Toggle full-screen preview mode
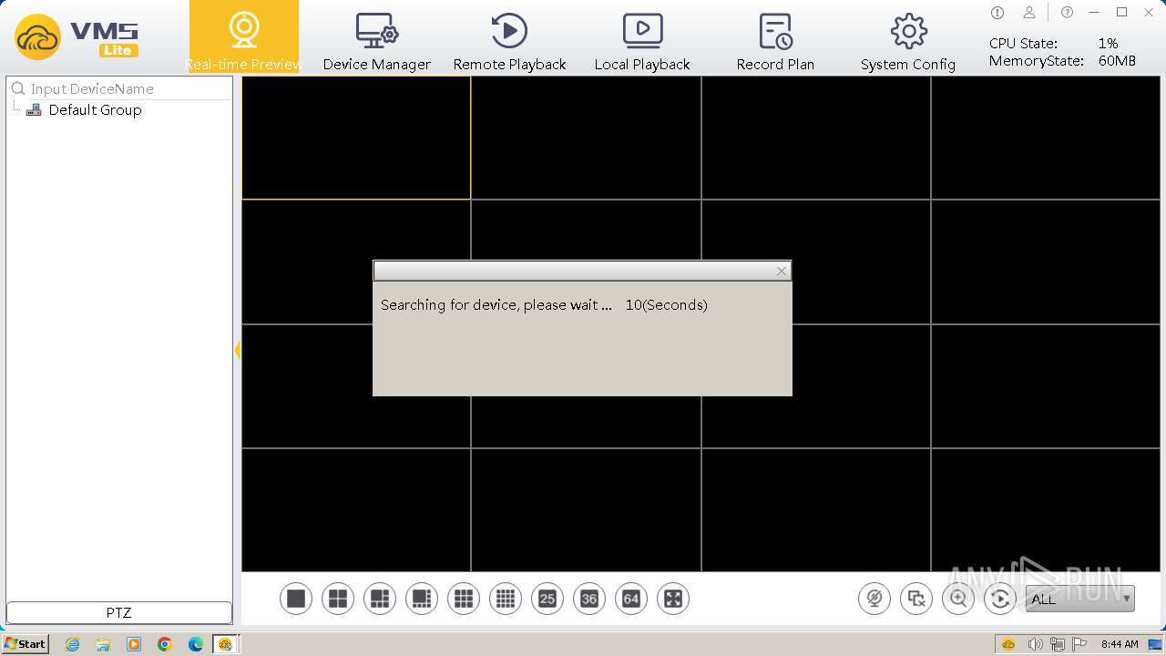The width and height of the screenshot is (1166, 656). click(x=673, y=599)
